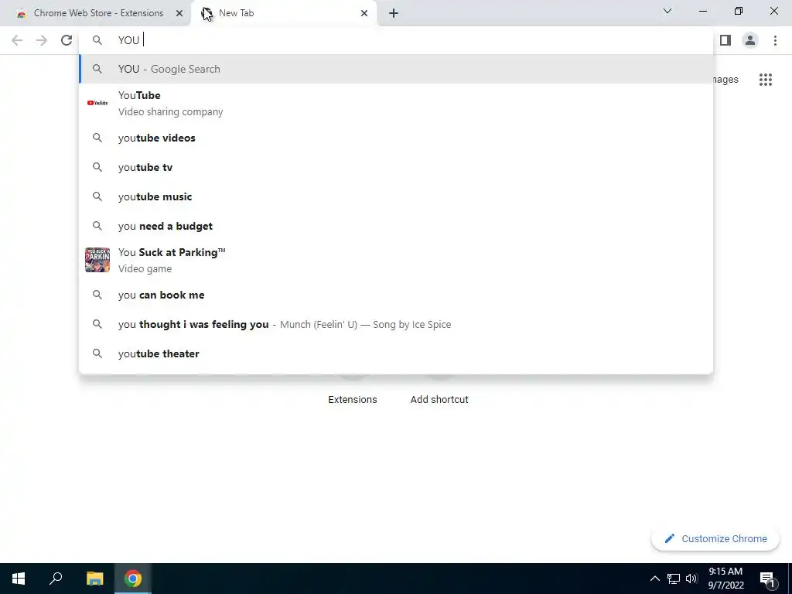Image resolution: width=792 pixels, height=594 pixels.
Task: Reload the current page
Action: tap(67, 40)
